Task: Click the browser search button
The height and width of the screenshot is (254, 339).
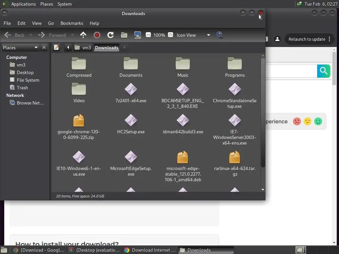Action: point(323,71)
